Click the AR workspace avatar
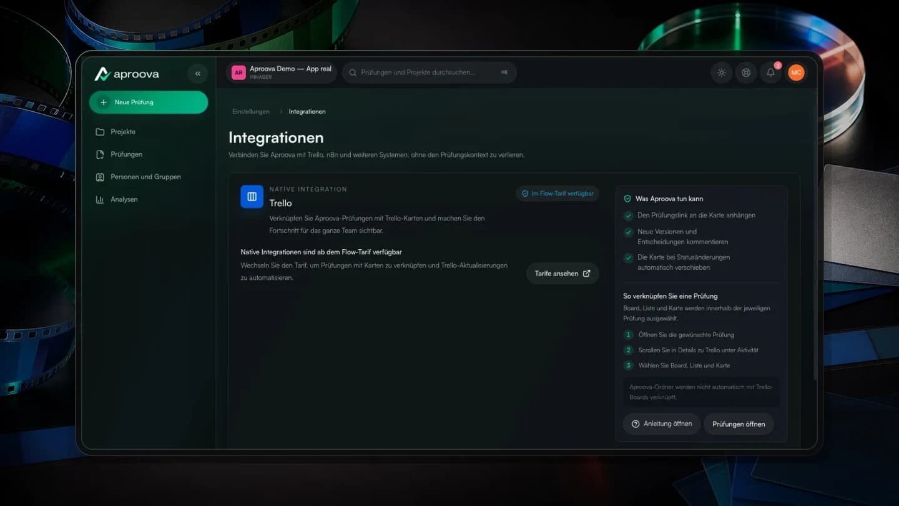Viewport: 899px width, 506px height. click(x=238, y=72)
